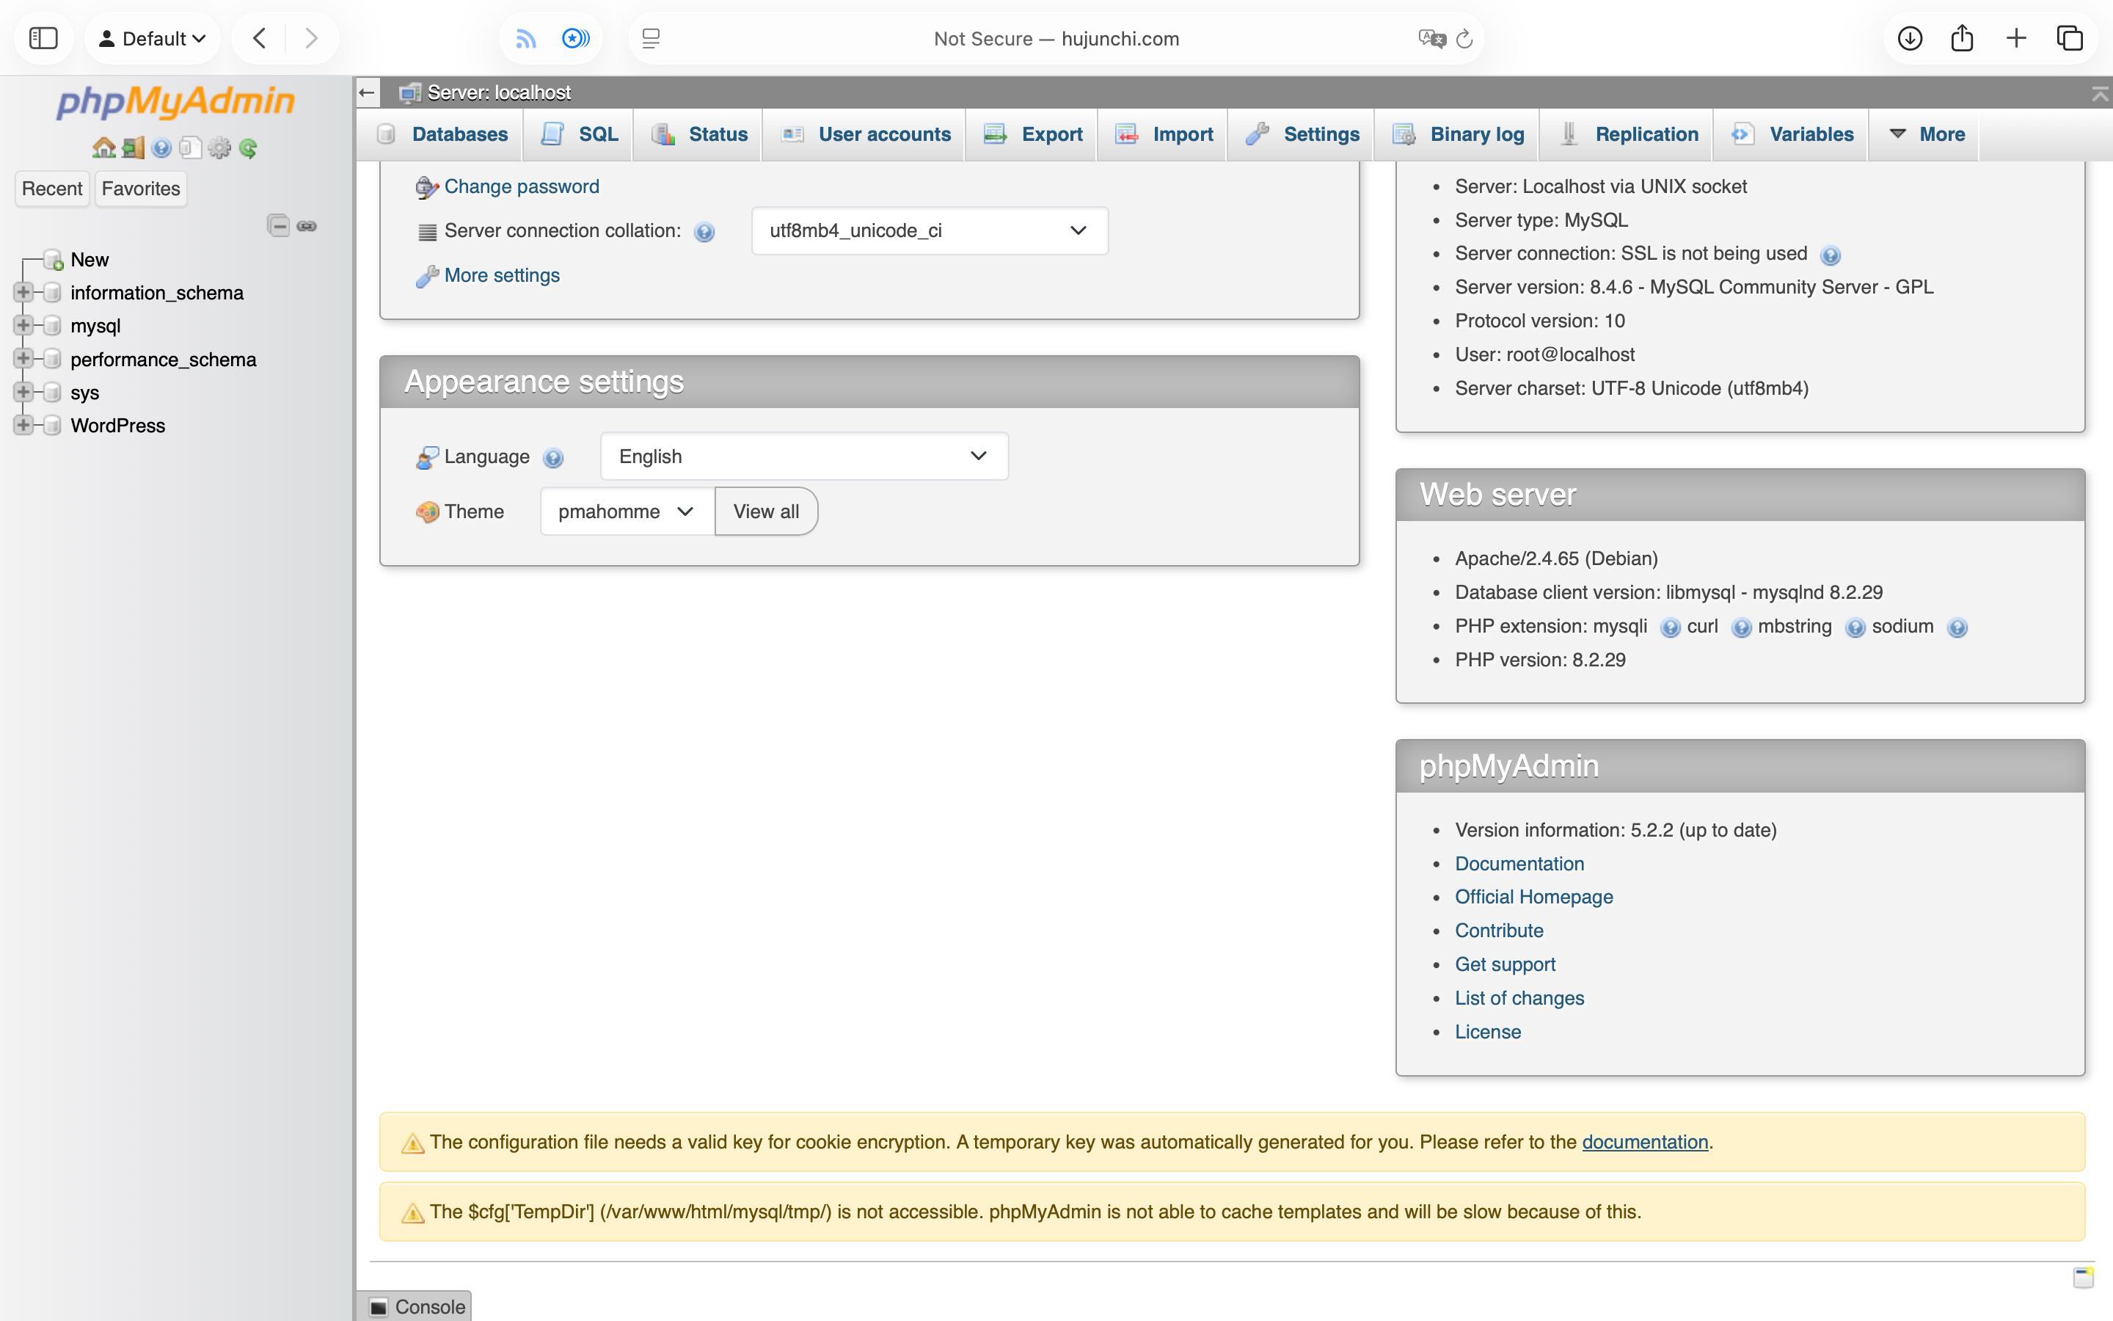Viewport: 2113px width, 1321px height.
Task: Click the navigation panel settings gear icon
Action: pos(219,148)
